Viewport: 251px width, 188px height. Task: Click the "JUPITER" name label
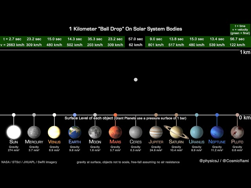pyautogui.click(x=156, y=142)
